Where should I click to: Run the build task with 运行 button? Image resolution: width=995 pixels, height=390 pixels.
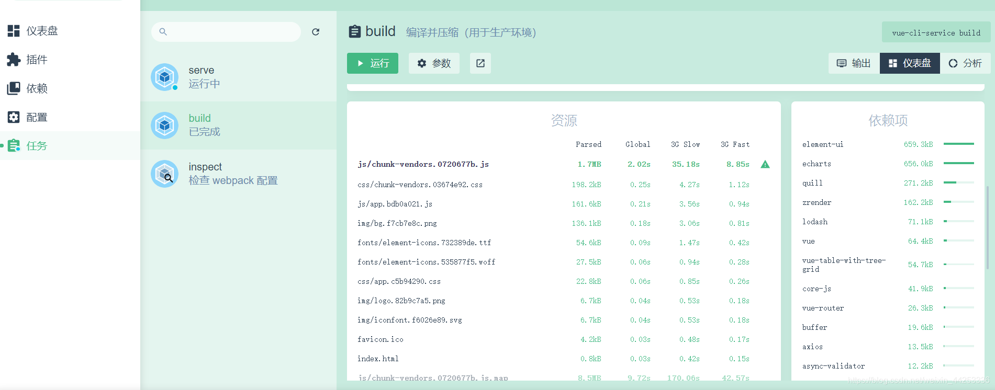coord(373,63)
